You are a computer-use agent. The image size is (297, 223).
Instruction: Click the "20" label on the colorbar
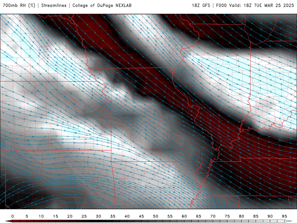(70, 216)
